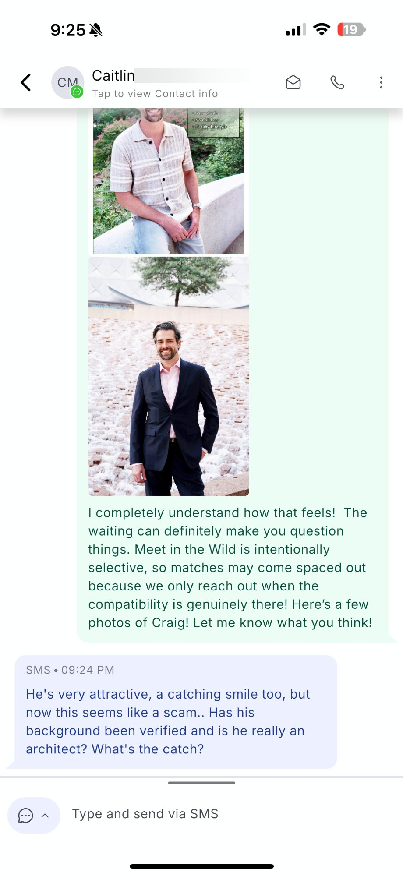This screenshot has width=403, height=876.
Task: Tap the CM contact avatar
Action: [x=67, y=82]
